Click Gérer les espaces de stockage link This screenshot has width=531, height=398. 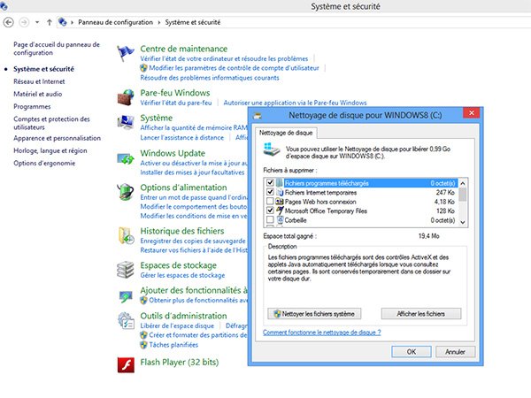182,275
